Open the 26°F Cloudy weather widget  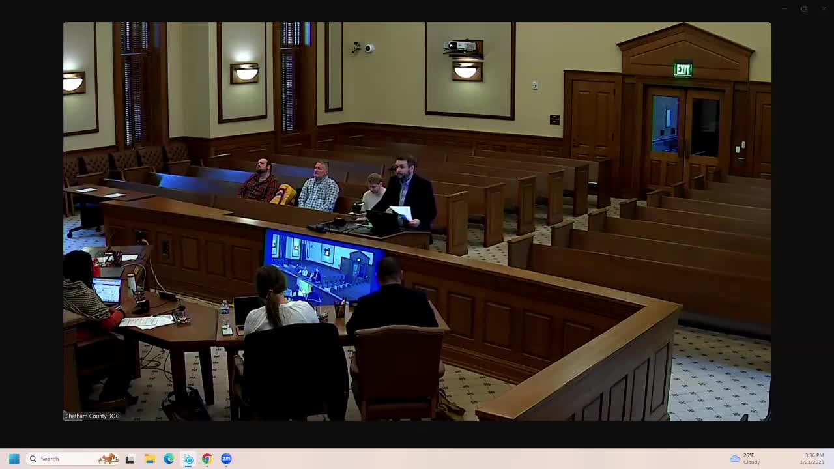click(745, 459)
